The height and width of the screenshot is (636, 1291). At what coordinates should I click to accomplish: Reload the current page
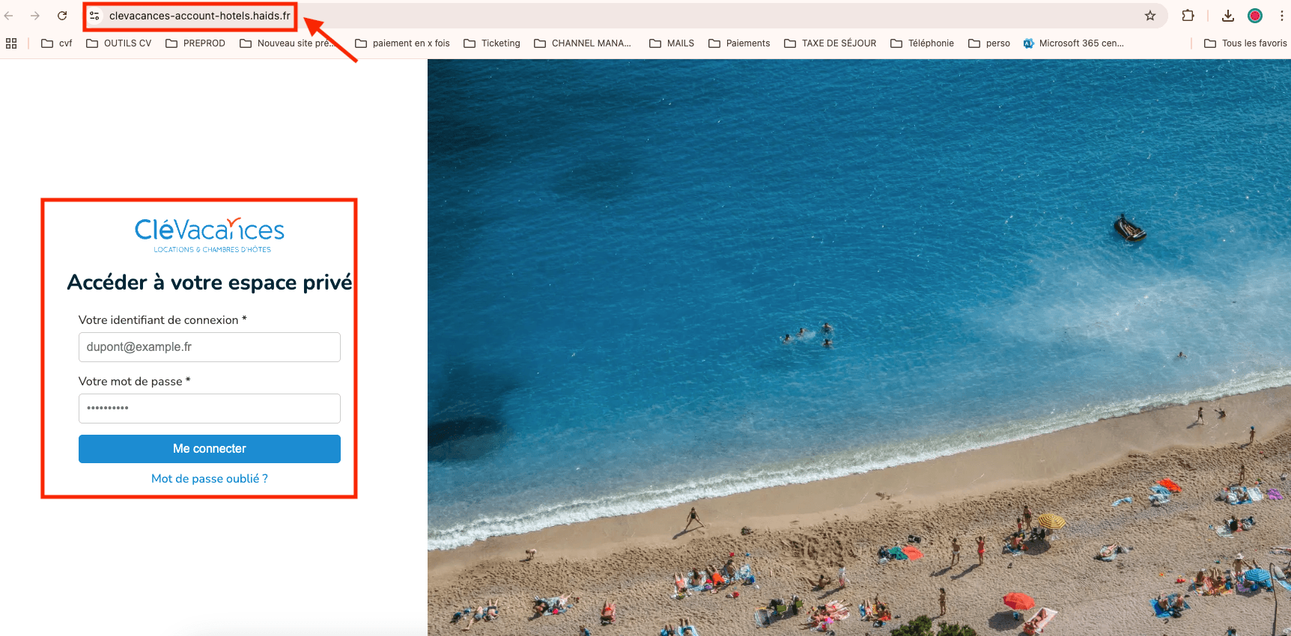pos(62,16)
